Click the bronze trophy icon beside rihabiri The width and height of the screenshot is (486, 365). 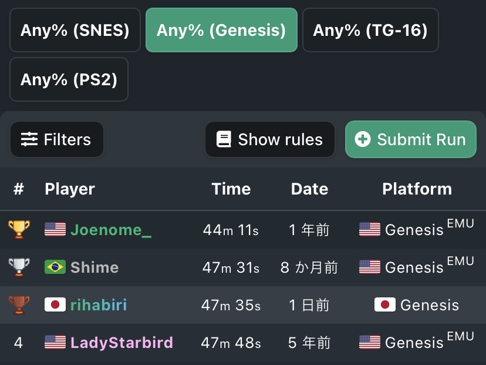tap(19, 305)
